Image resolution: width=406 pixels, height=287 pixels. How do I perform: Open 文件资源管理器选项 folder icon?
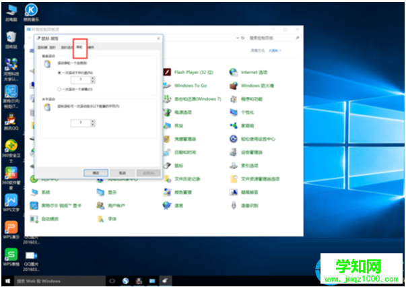coord(233,179)
